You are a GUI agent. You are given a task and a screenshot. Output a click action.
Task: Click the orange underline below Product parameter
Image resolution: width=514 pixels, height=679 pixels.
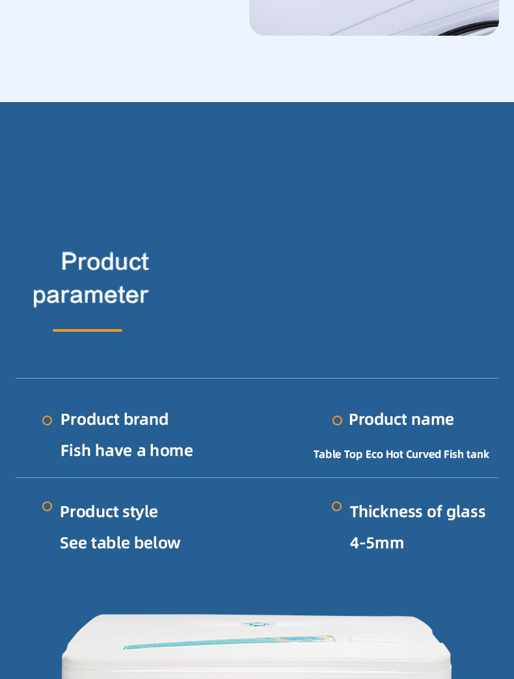tap(87, 330)
